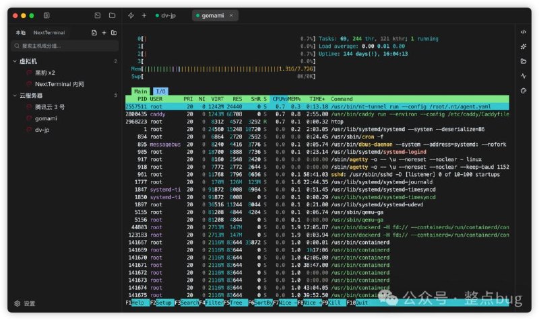This screenshot has width=539, height=320.
Task: Select the containerd row PID 141667
Action: click(x=317, y=243)
